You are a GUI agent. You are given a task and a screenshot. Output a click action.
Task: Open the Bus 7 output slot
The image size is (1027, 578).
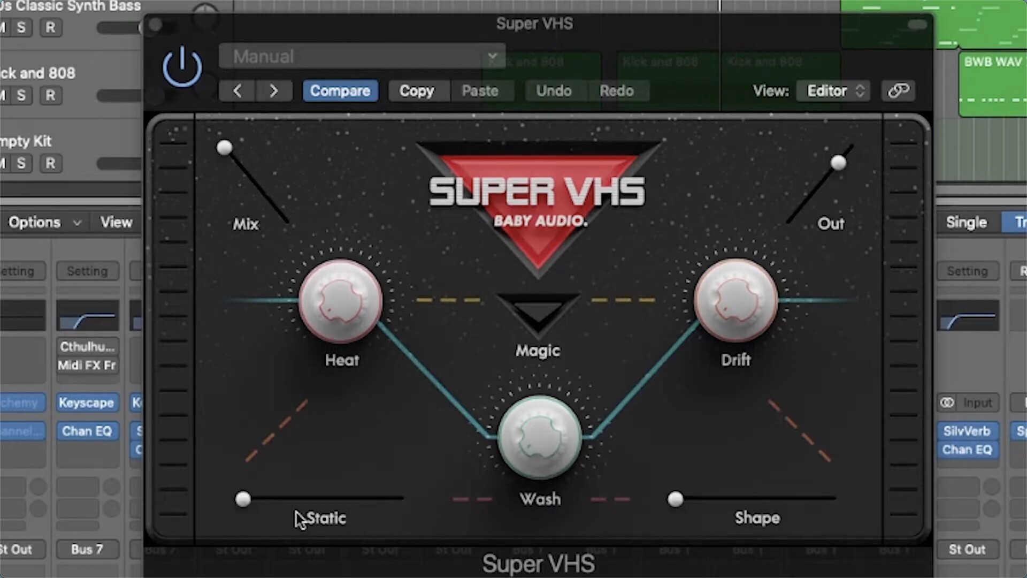(87, 550)
